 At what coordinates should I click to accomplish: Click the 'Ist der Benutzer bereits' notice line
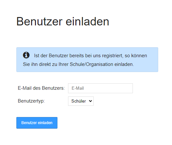90,56
